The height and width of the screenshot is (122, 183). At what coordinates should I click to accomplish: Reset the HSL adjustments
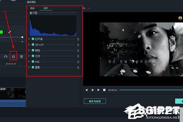[x=78, y=62]
